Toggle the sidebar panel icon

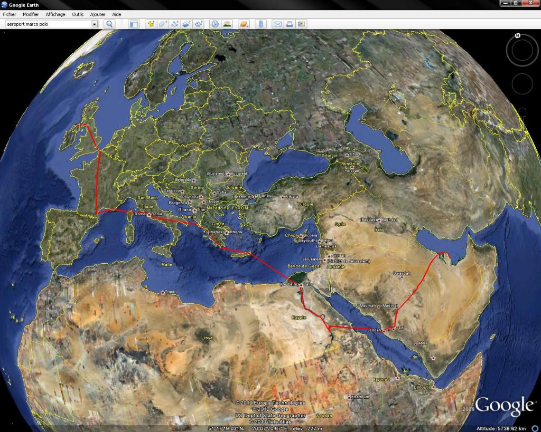pyautogui.click(x=133, y=24)
